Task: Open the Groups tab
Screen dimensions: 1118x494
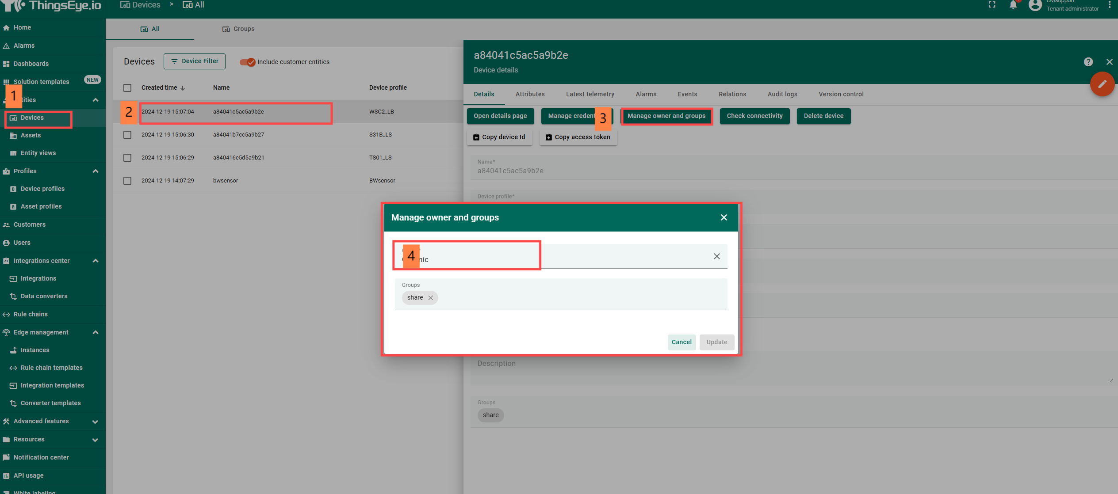Action: [x=238, y=29]
